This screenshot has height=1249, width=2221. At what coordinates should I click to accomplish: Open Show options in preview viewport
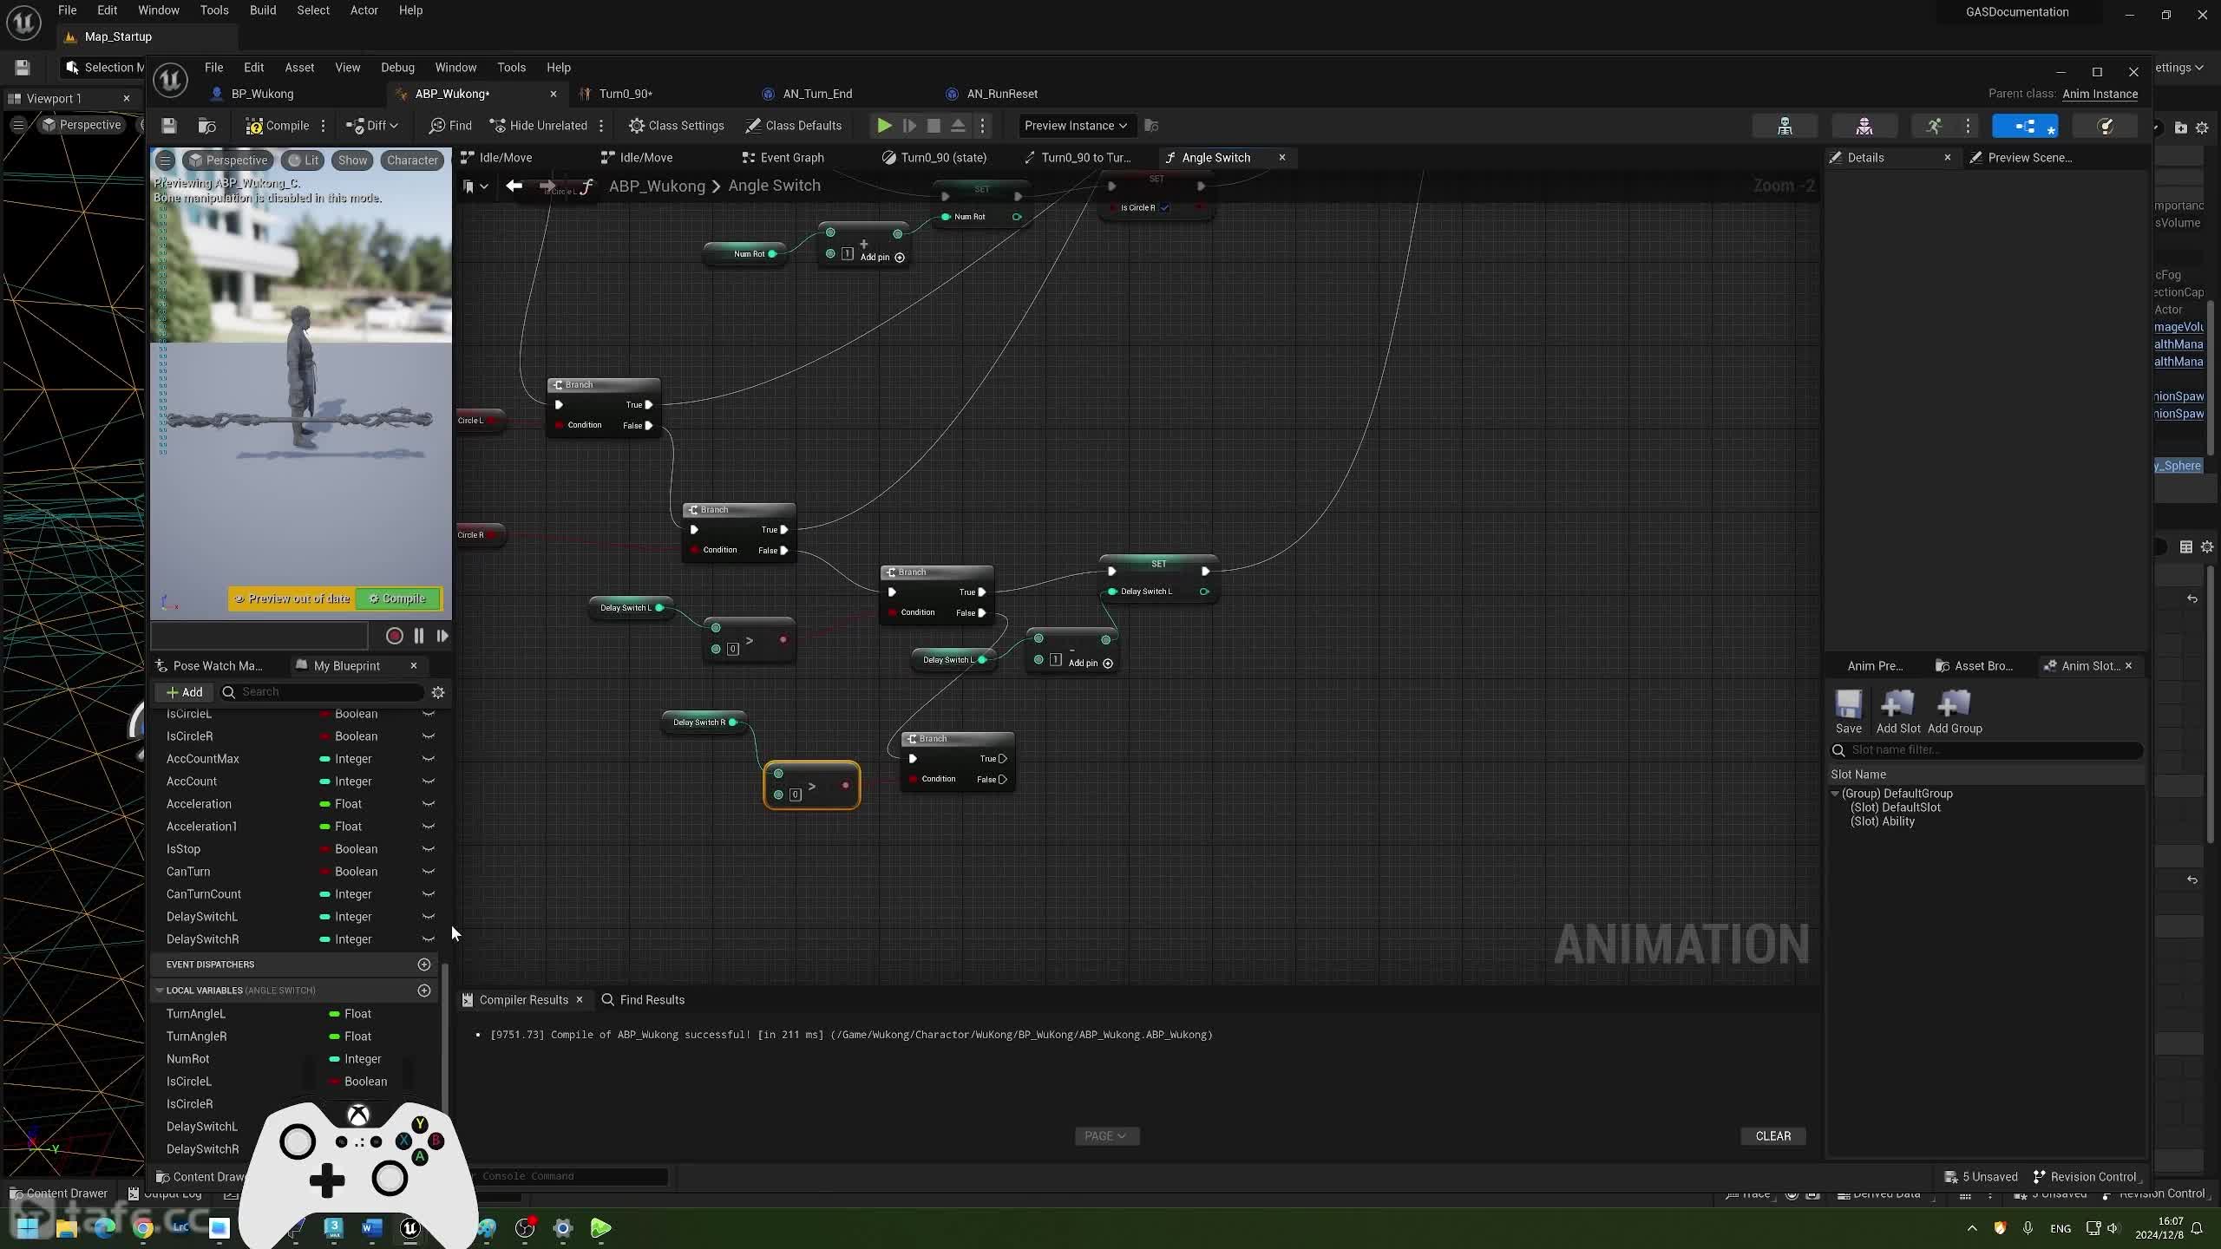(x=352, y=160)
